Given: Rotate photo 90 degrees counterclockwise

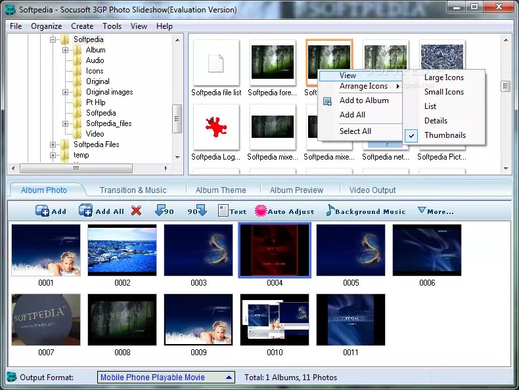Looking at the screenshot, I should pyautogui.click(x=164, y=211).
